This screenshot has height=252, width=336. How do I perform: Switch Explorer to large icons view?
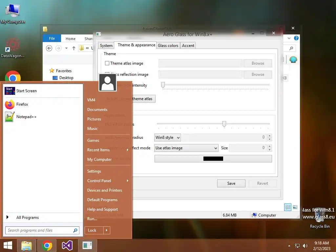click(295, 207)
